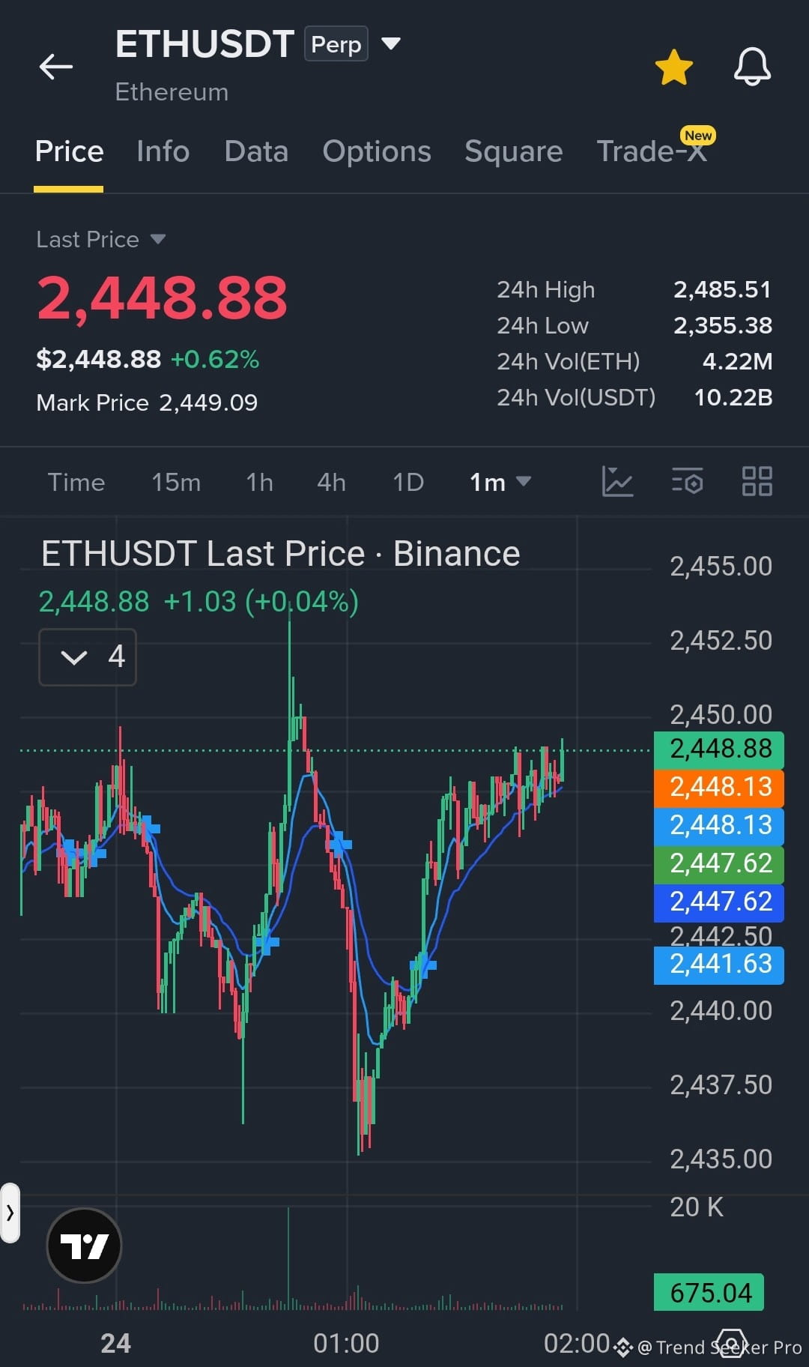Viewport: 809px width, 1367px height.
Task: Open the Options tab
Action: coord(377,151)
